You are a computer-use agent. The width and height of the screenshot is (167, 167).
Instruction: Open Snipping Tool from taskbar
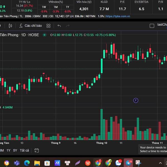pyautogui.click(x=138, y=163)
